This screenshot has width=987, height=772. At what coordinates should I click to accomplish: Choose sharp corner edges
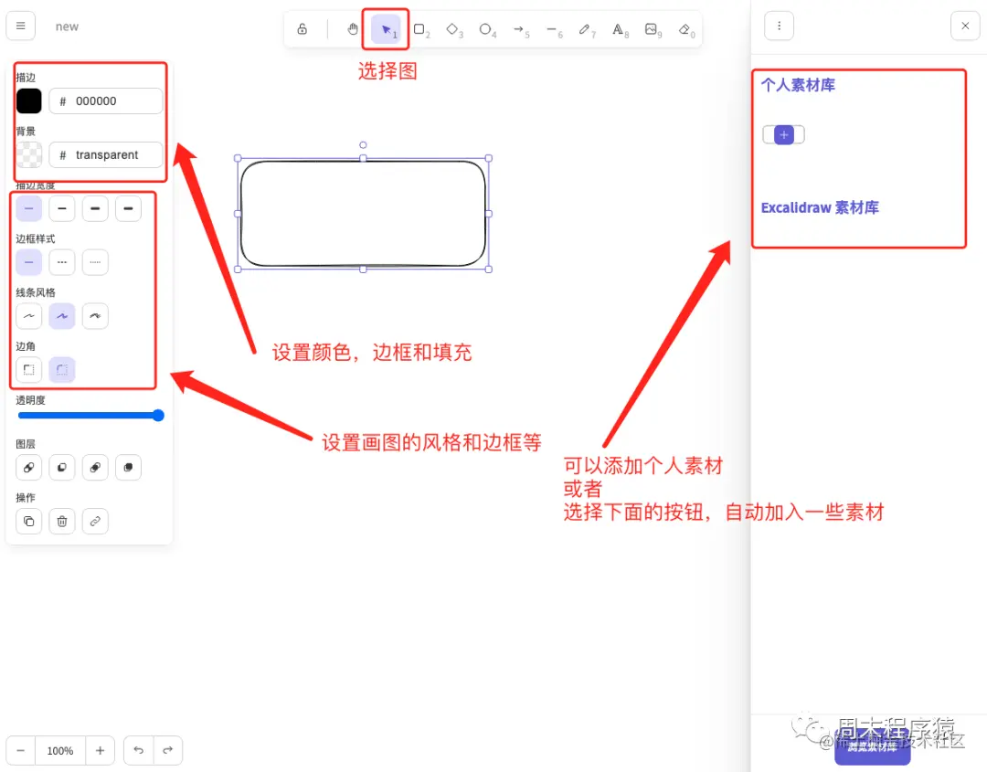[29, 369]
